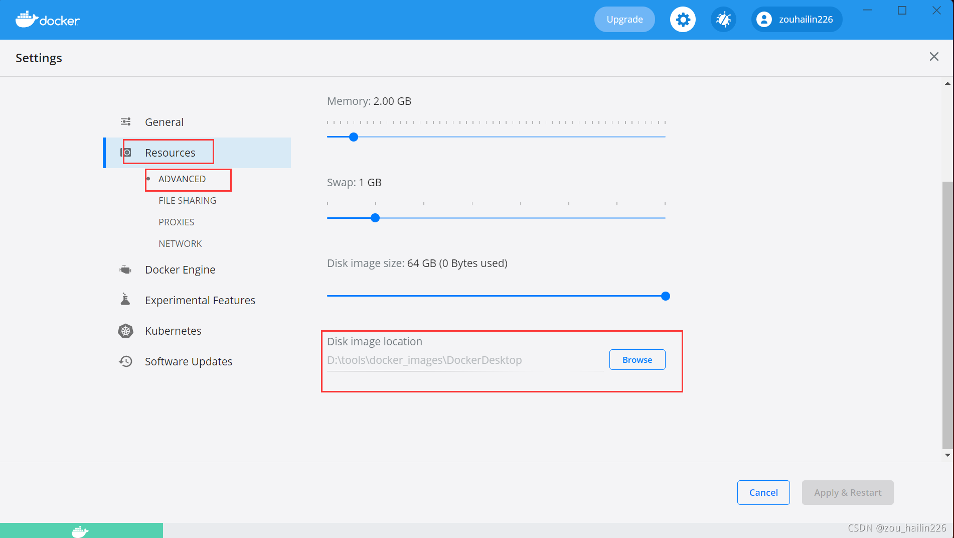Click the Disk image size slider handle
Screen dimensions: 954x538
[666, 296]
